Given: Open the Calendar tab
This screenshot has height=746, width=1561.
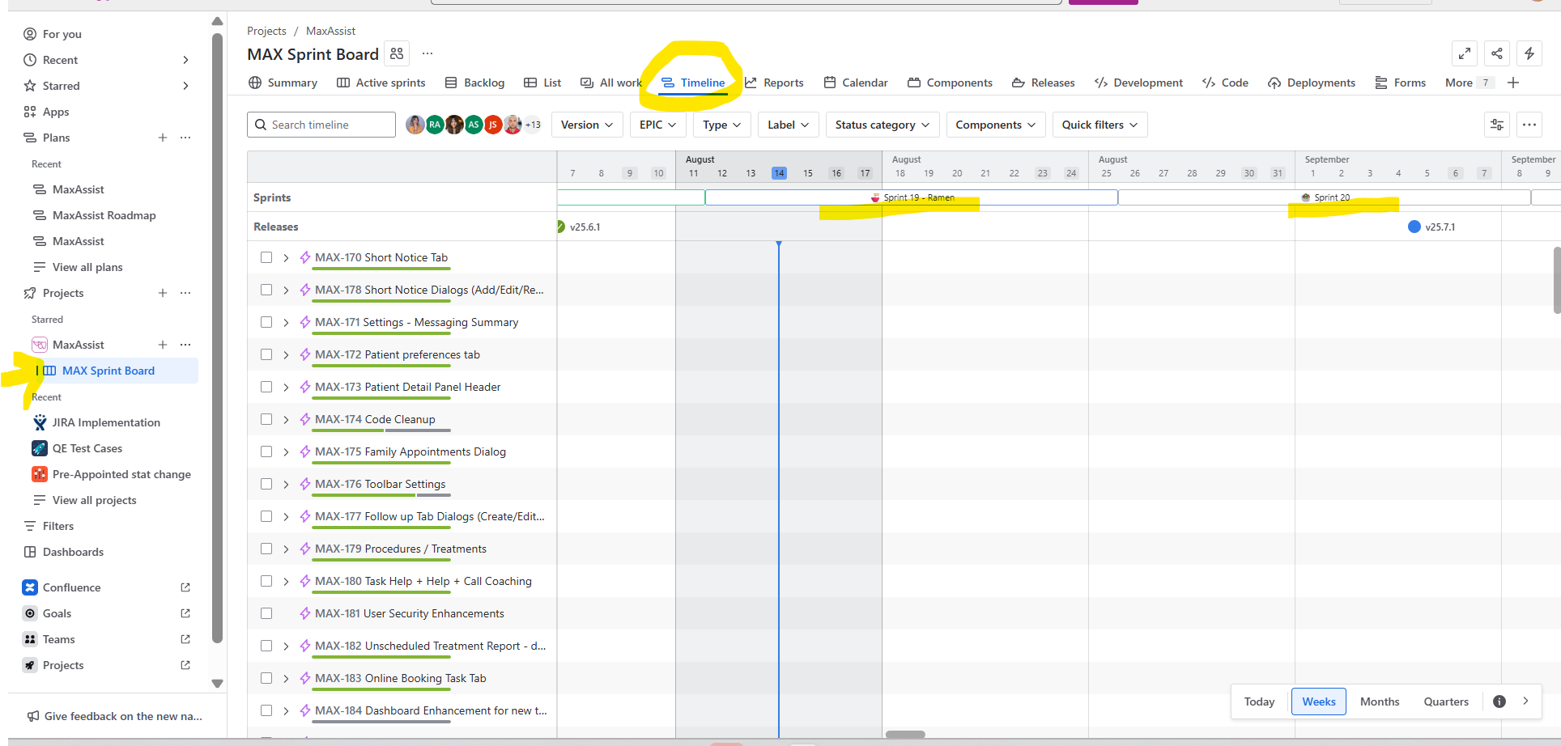Looking at the screenshot, I should click(856, 83).
